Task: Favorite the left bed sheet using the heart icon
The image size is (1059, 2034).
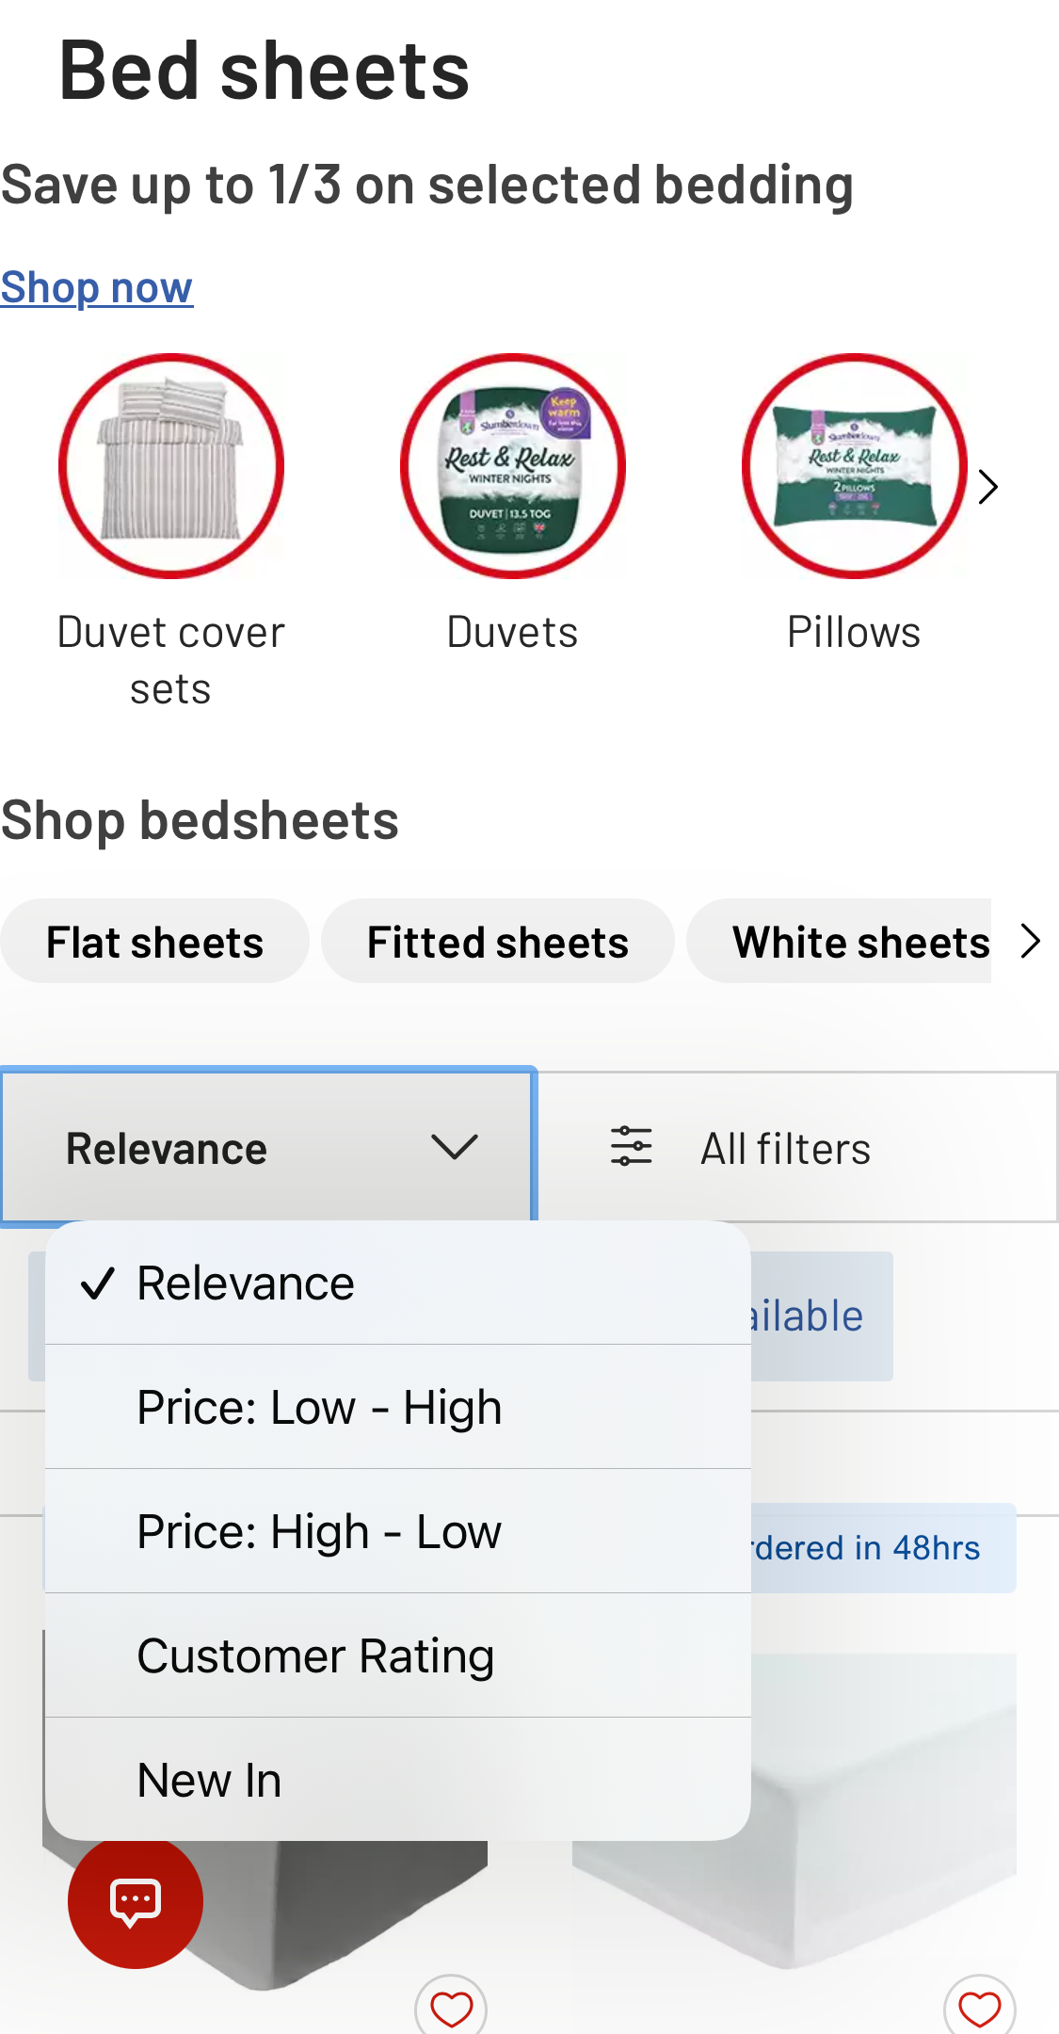Action: [453, 2004]
